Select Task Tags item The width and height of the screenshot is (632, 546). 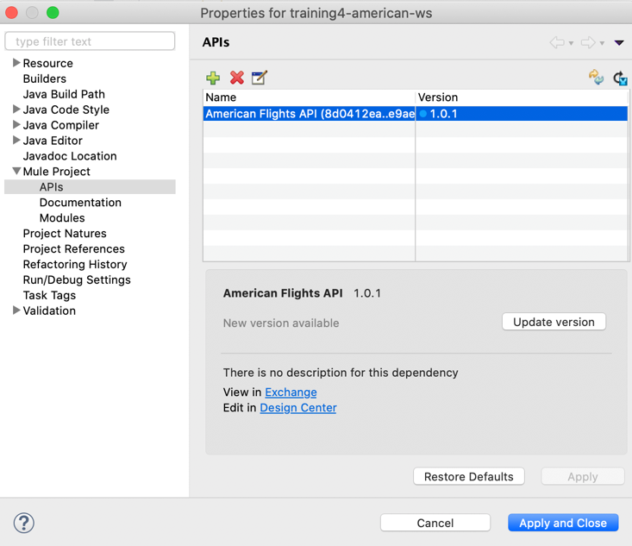49,295
